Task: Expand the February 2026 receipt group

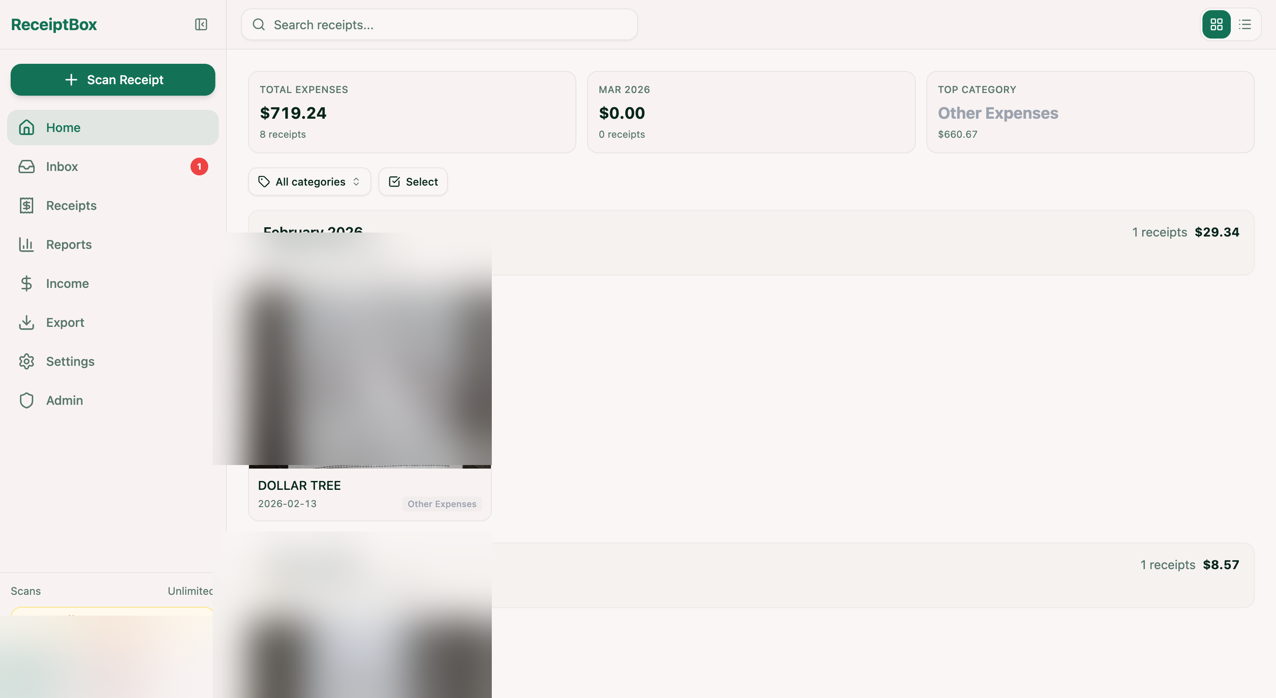Action: (x=743, y=232)
